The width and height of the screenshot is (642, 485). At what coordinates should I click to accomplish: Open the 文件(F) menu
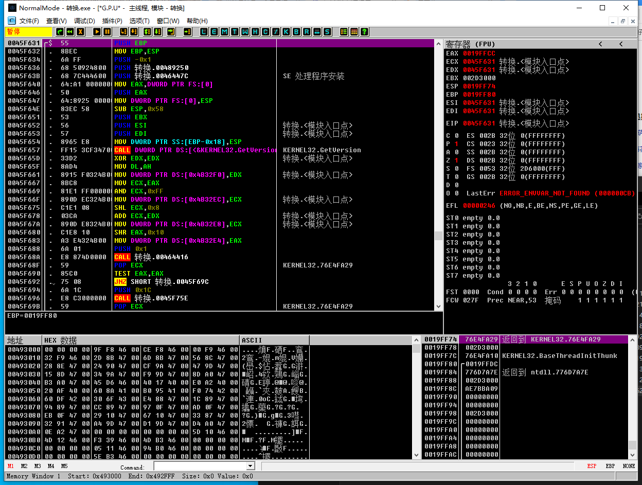tap(29, 21)
